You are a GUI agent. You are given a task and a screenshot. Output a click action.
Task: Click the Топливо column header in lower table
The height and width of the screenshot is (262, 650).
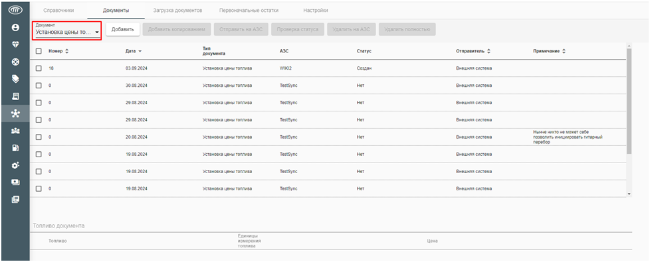tap(58, 241)
